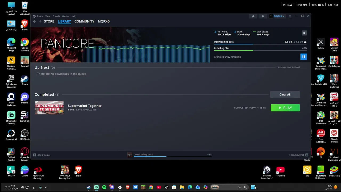Switch to the COMMUNITY tab
This screenshot has width=341, height=192.
84,21
